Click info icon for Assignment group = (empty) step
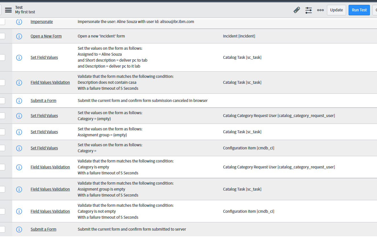The image size is (377, 240). click(x=19, y=132)
